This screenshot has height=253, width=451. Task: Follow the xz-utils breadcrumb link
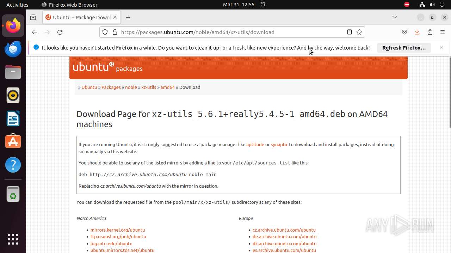click(149, 87)
